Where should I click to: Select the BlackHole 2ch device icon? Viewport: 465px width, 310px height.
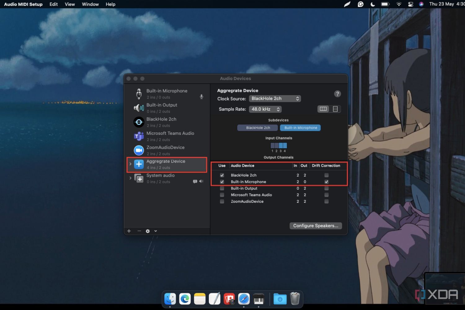point(139,122)
